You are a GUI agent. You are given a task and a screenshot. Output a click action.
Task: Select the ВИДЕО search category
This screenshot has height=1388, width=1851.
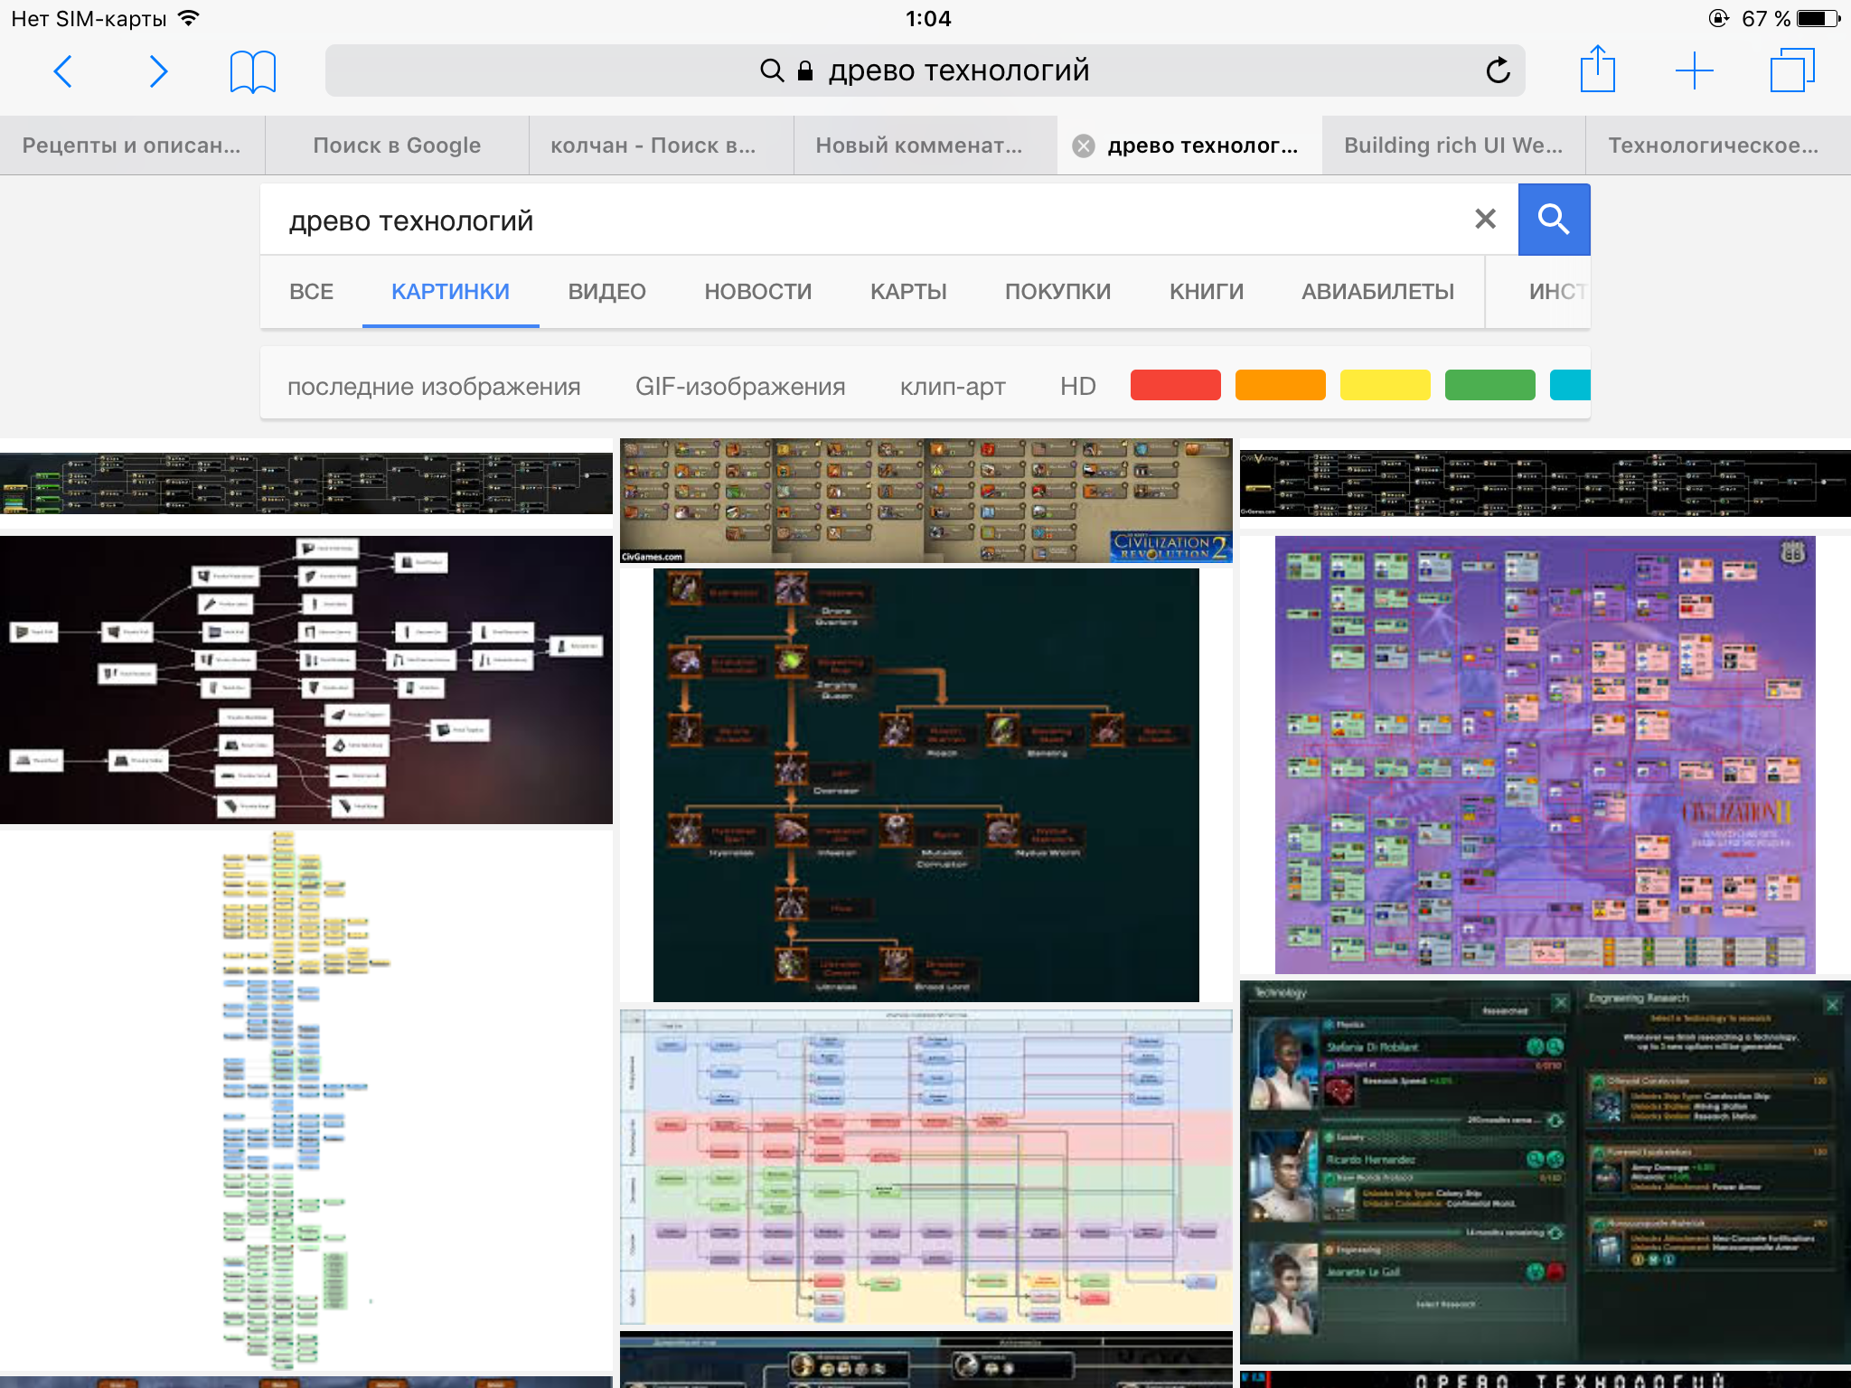coord(606,292)
